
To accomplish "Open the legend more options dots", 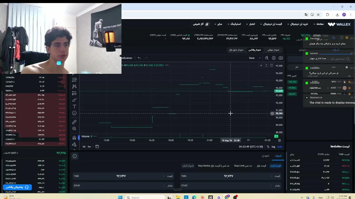I will tap(167, 65).
